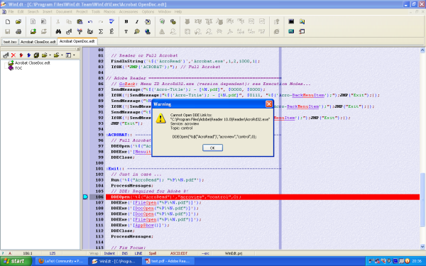The image size is (426, 266).
Task: Open the File menu
Action: tap(11, 11)
